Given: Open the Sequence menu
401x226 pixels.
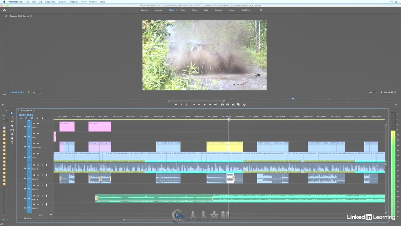Looking at the screenshot, I should [50, 2].
